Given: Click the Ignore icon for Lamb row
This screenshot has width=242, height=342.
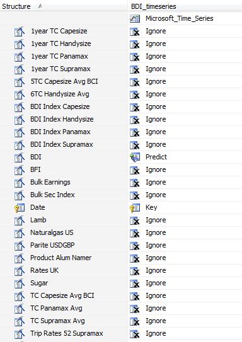Looking at the screenshot, I should (x=135, y=220).
